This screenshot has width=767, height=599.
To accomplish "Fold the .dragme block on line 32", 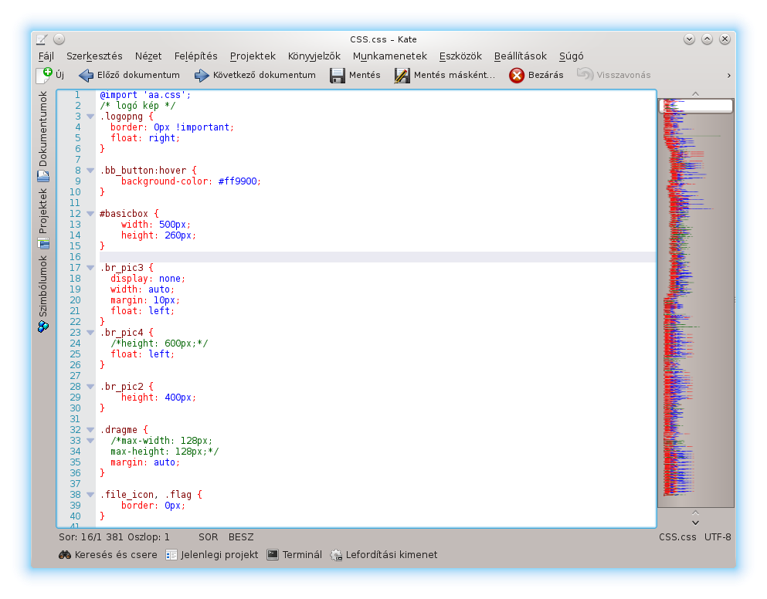I will tap(90, 430).
